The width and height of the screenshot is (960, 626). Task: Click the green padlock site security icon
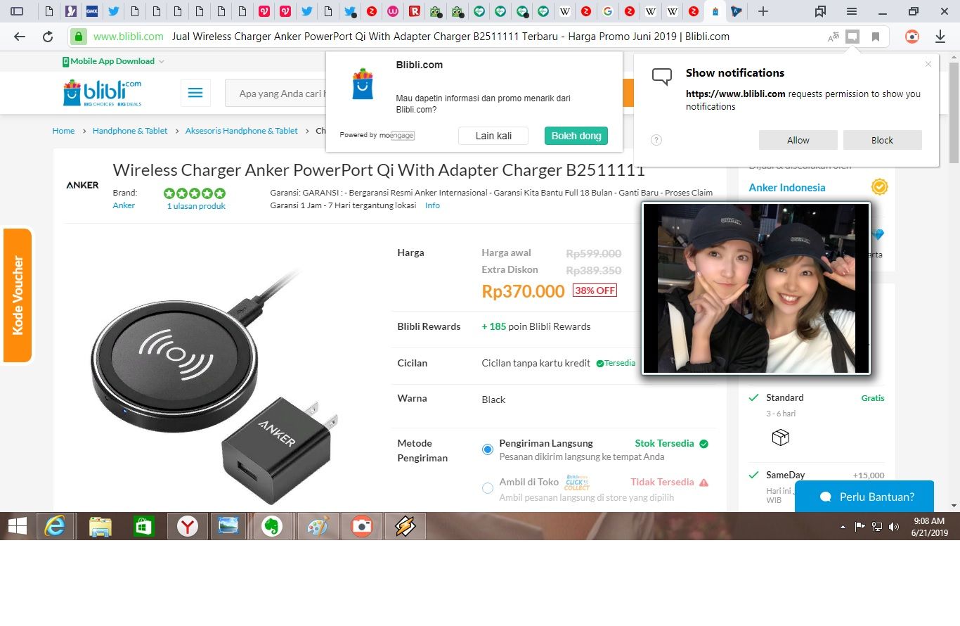78,37
